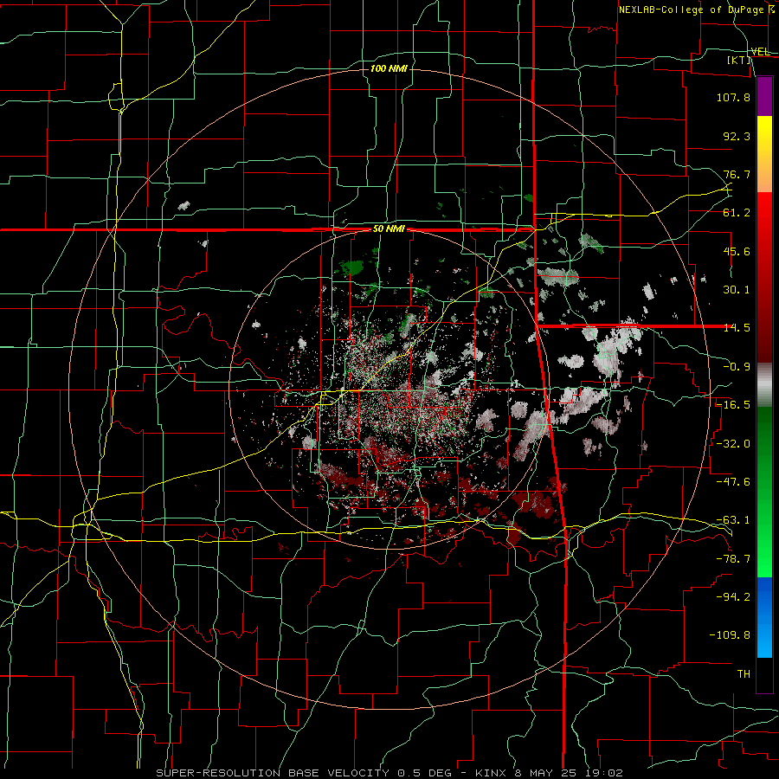Click the [KT] units label
Screen dimensions: 779x779
click(739, 60)
